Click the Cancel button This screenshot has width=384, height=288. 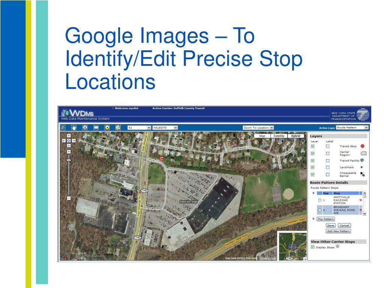pos(344,225)
